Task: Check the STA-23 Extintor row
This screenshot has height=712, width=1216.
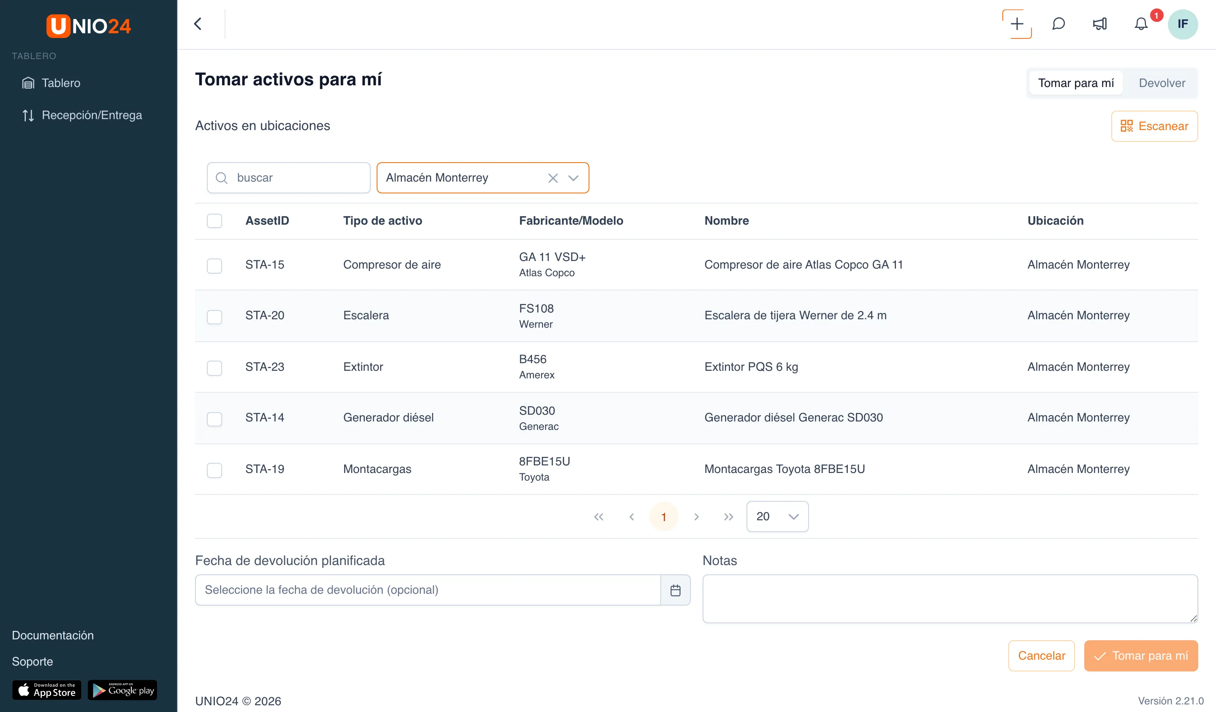Action: click(x=214, y=368)
